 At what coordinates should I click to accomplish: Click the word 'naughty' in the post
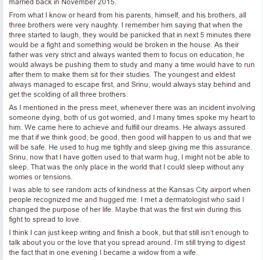104,25
